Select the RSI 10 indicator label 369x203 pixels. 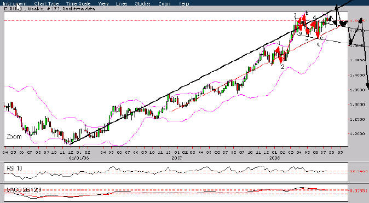14,168
